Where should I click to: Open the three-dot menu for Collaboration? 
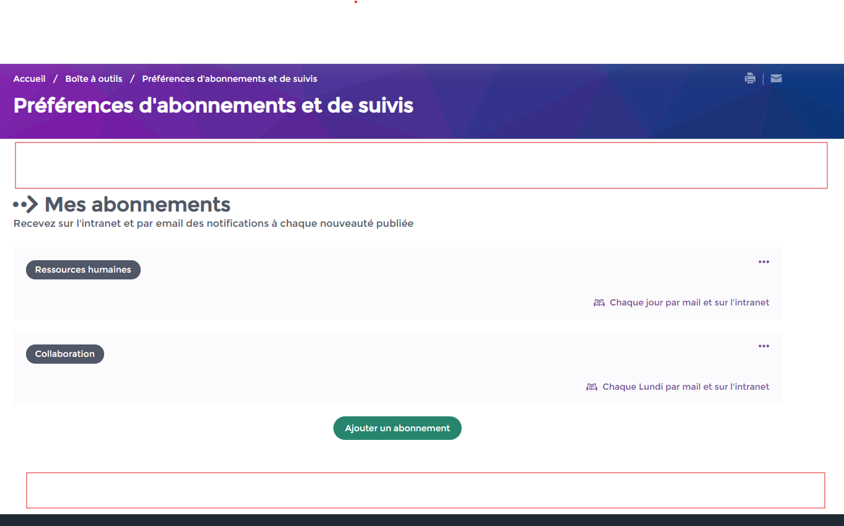pyautogui.click(x=763, y=346)
